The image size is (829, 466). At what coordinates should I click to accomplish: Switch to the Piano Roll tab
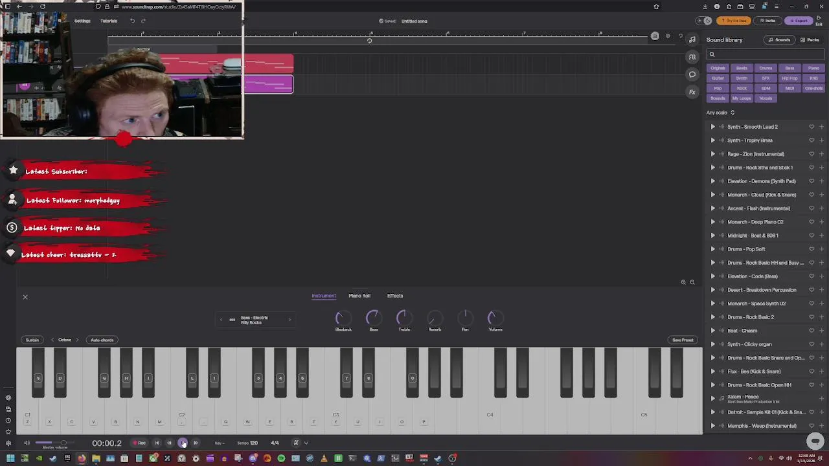click(359, 296)
